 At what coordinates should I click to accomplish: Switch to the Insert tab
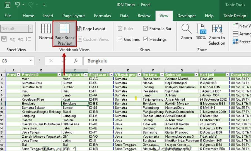pos(48,16)
